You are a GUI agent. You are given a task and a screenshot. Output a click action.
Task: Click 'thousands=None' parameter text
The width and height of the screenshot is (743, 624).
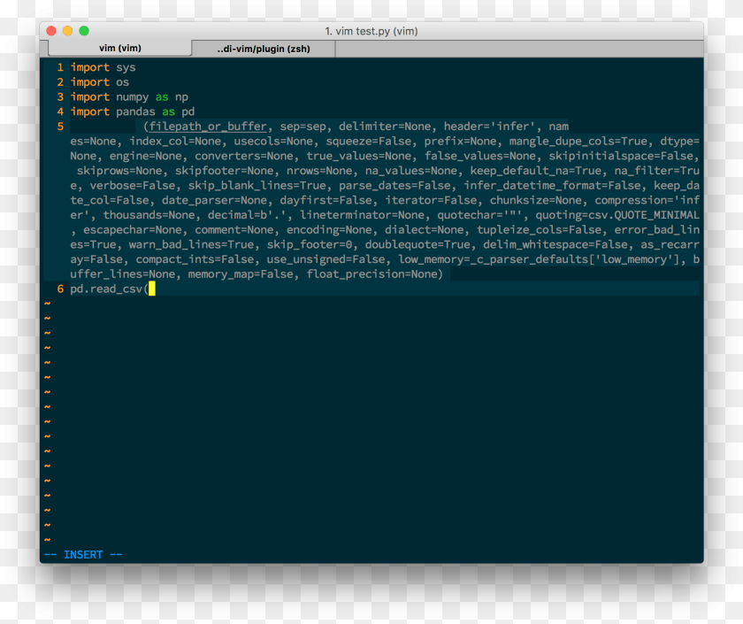point(149,215)
